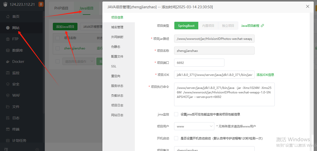Click the green 添加Java项目 button
The height and width of the screenshot is (151, 317).
coord(65,27)
